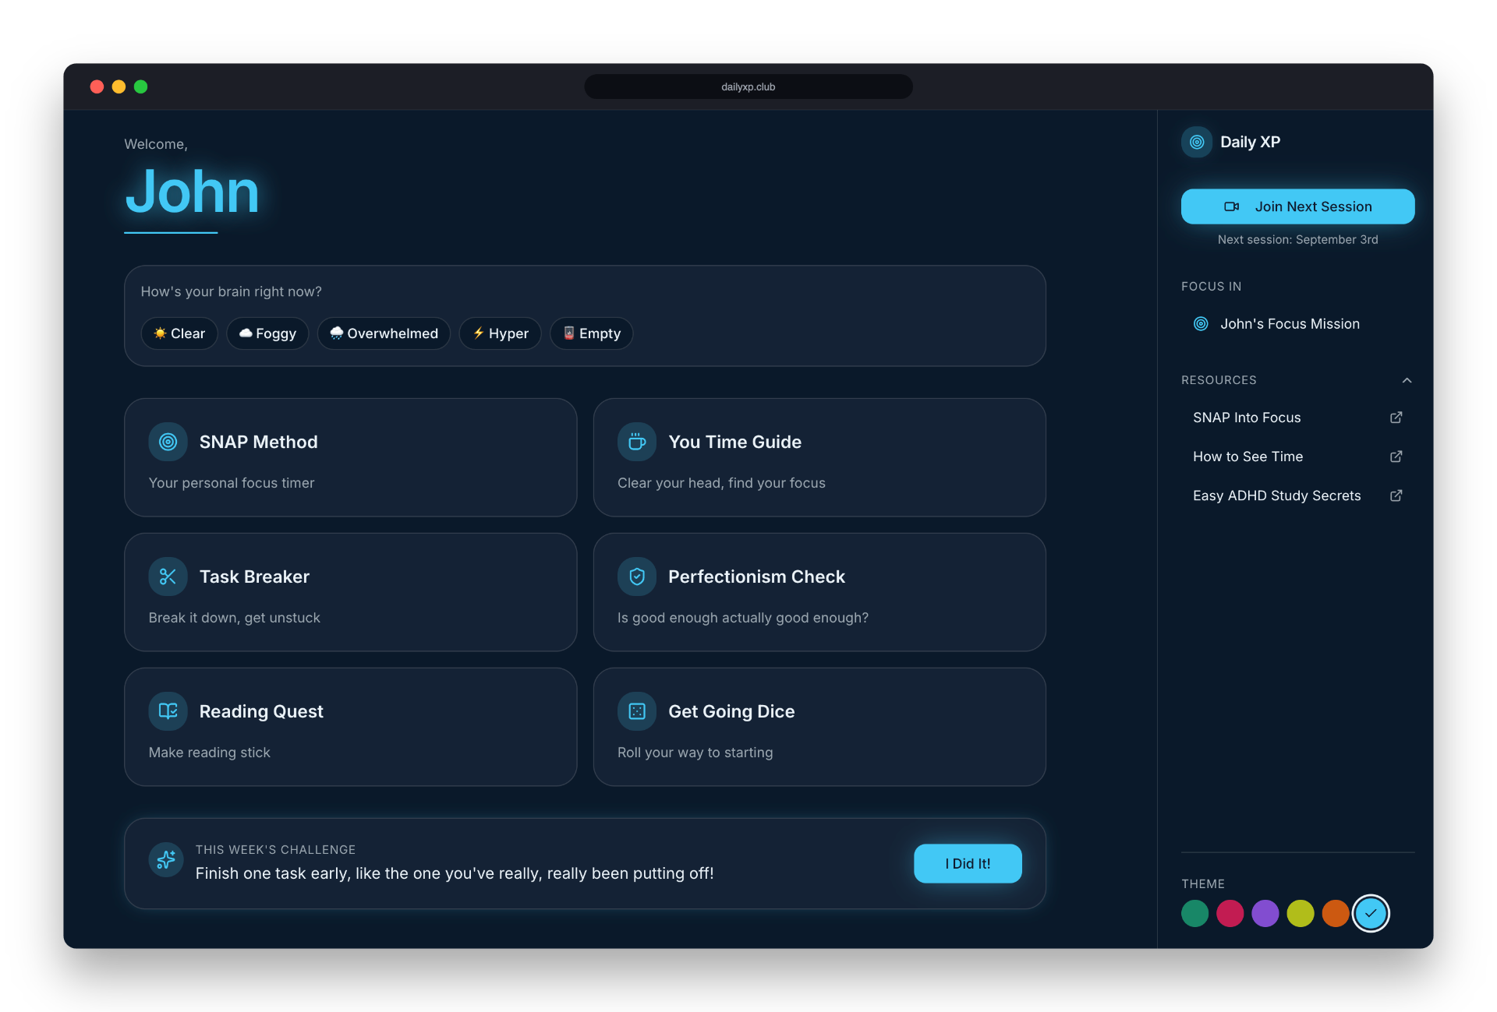Click the red close window button
The image size is (1497, 1012).
click(x=97, y=86)
